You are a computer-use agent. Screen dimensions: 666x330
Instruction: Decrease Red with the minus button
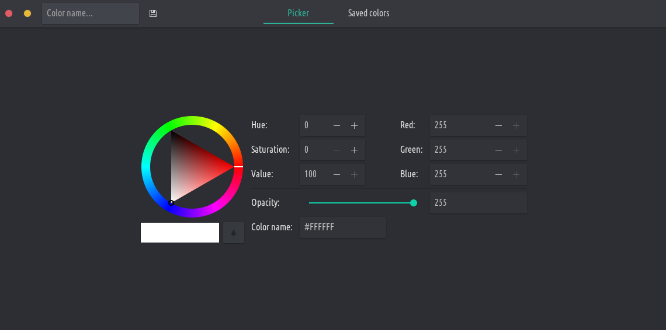pyautogui.click(x=498, y=125)
